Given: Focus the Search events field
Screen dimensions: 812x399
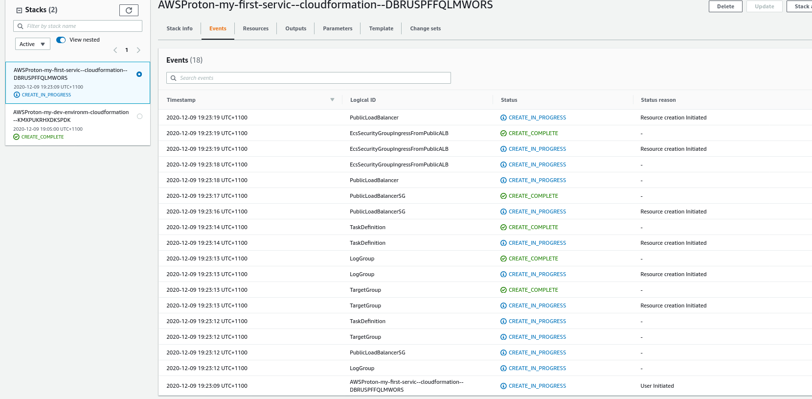Looking at the screenshot, I should 309,78.
